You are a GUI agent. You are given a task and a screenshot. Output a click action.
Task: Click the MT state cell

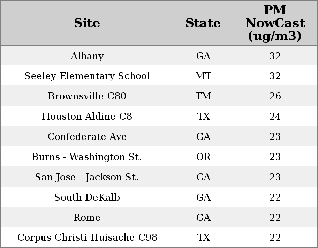pos(203,76)
